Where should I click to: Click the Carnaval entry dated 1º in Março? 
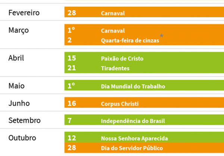(x=113, y=31)
